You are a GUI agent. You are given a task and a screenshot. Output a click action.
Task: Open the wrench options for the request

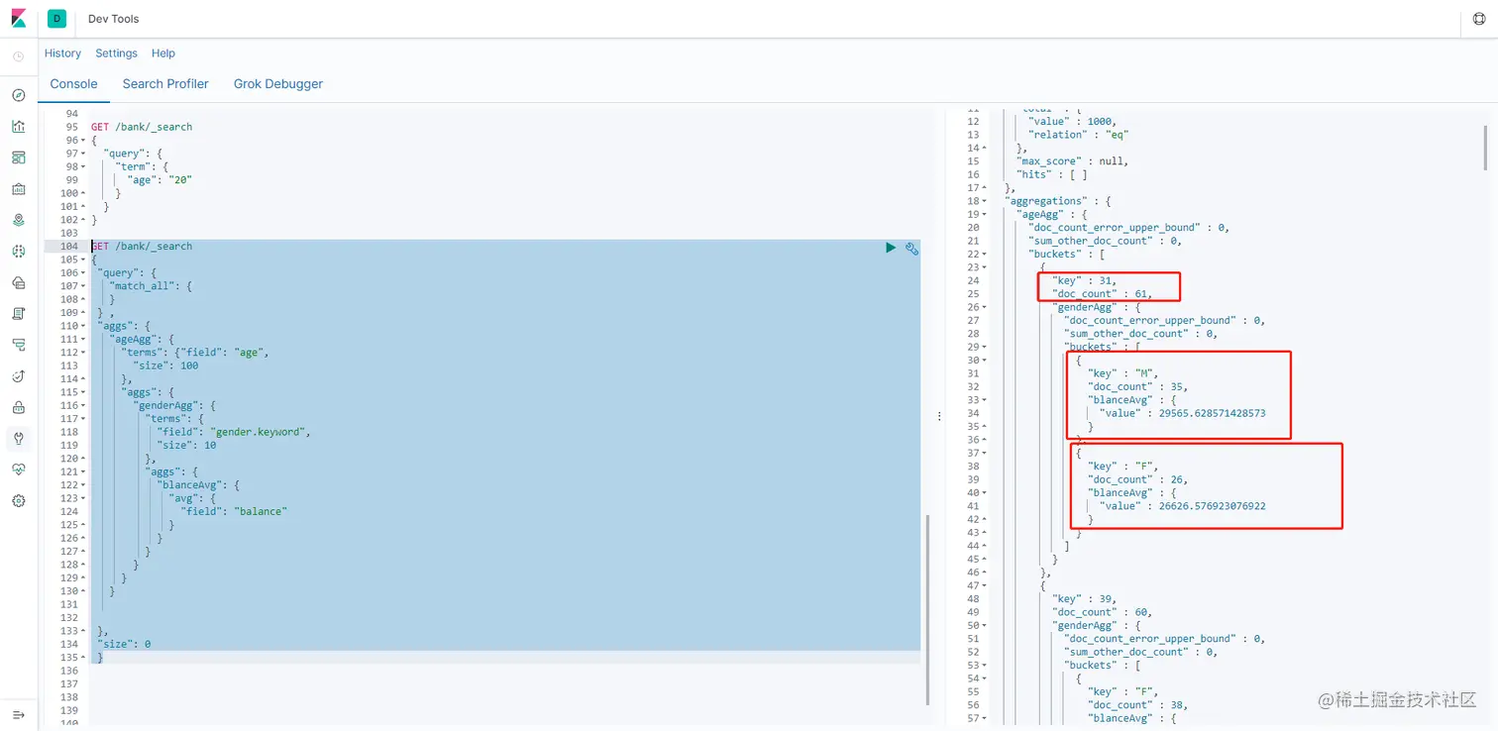point(911,248)
